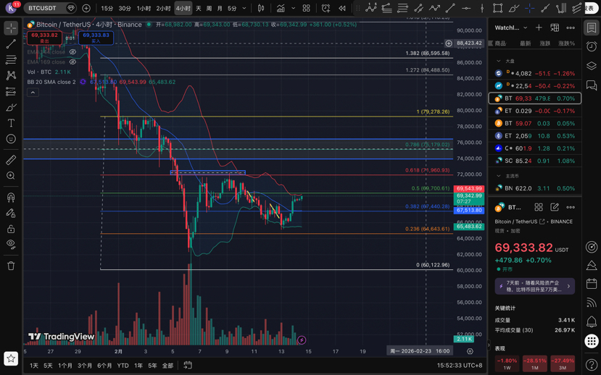Select the brush drawing tool
601x375 pixels.
[x=11, y=107]
